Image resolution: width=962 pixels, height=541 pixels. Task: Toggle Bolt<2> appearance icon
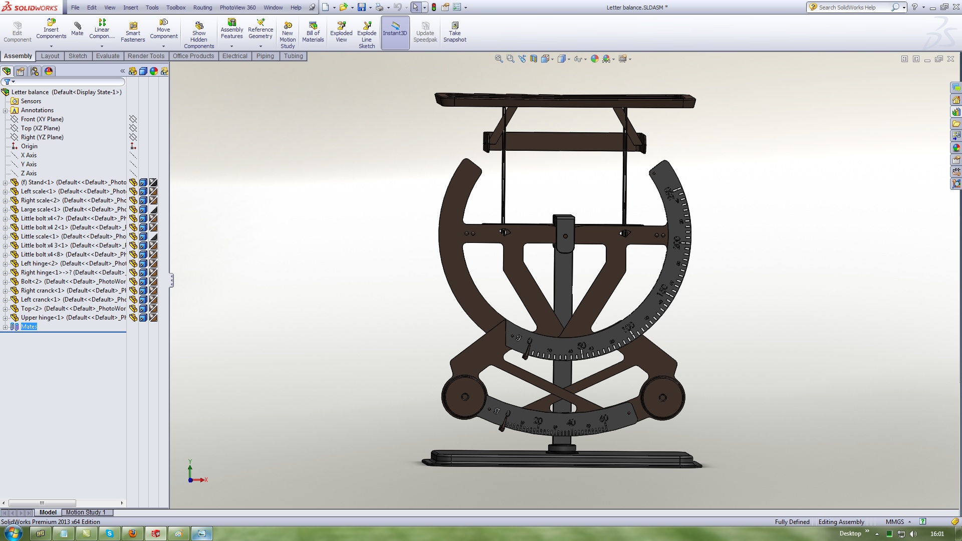pyautogui.click(x=153, y=282)
